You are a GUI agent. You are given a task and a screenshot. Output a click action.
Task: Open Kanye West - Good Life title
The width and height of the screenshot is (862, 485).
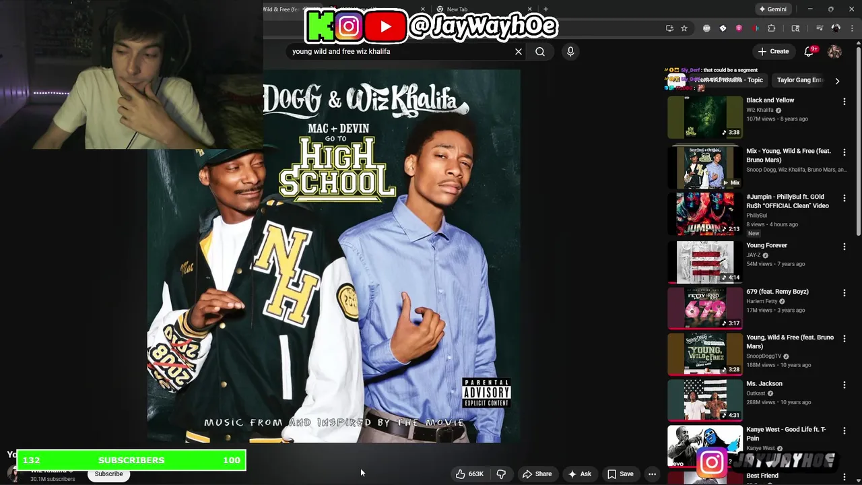pos(786,434)
